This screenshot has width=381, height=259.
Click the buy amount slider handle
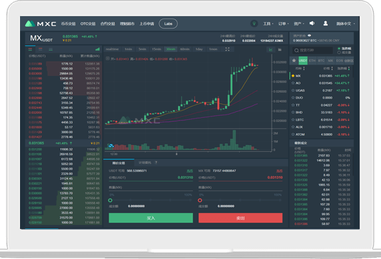click(x=110, y=200)
